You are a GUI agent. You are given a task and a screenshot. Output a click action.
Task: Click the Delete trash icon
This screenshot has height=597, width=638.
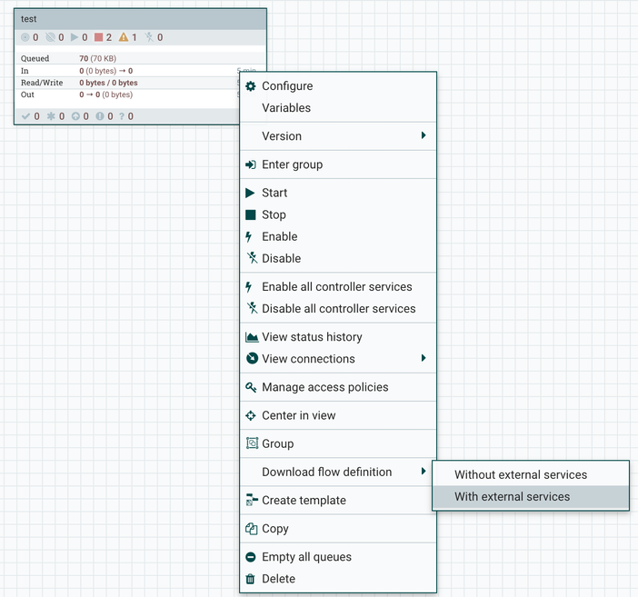tap(250, 579)
